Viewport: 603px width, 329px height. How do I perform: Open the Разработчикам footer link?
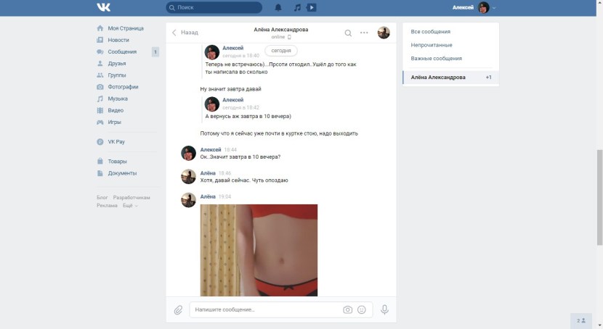click(x=131, y=198)
